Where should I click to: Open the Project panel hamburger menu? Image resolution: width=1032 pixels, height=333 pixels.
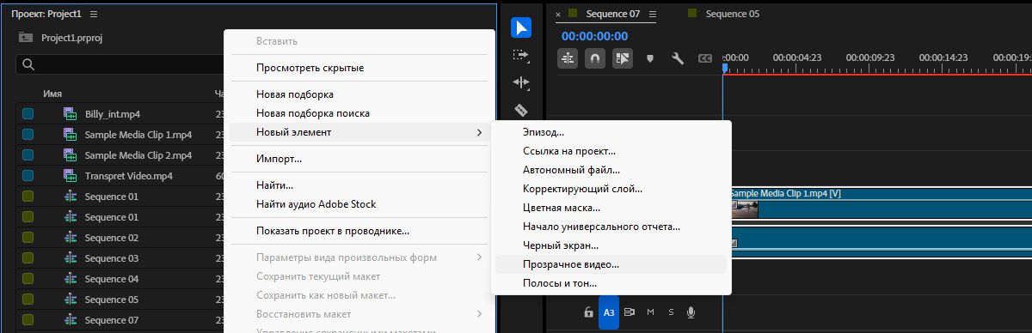pos(94,15)
